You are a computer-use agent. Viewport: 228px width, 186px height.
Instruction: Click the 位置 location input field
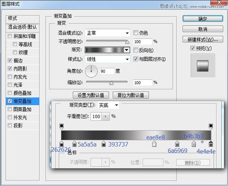153,162
